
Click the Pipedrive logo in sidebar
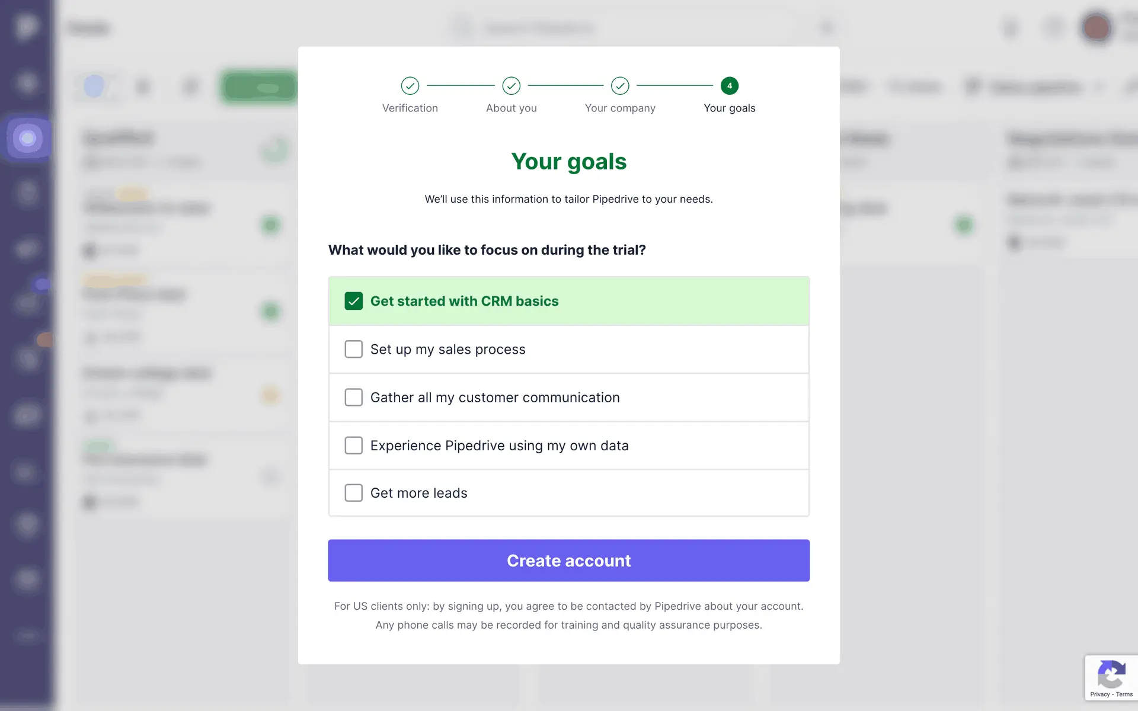click(26, 27)
